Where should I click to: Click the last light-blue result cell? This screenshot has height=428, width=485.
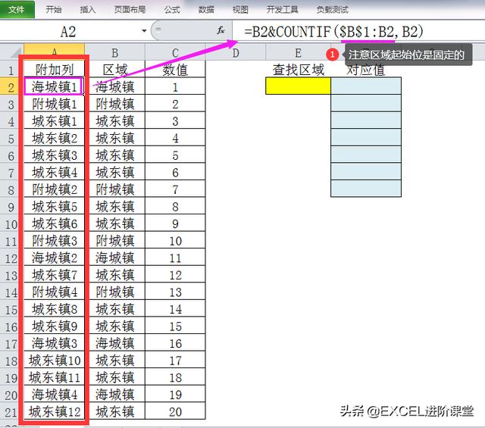click(366, 189)
